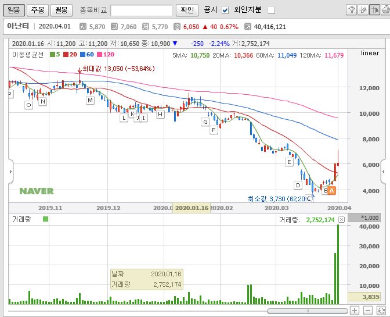The width and height of the screenshot is (390, 317).
Task: Click the print chart icon
Action: click(385, 10)
